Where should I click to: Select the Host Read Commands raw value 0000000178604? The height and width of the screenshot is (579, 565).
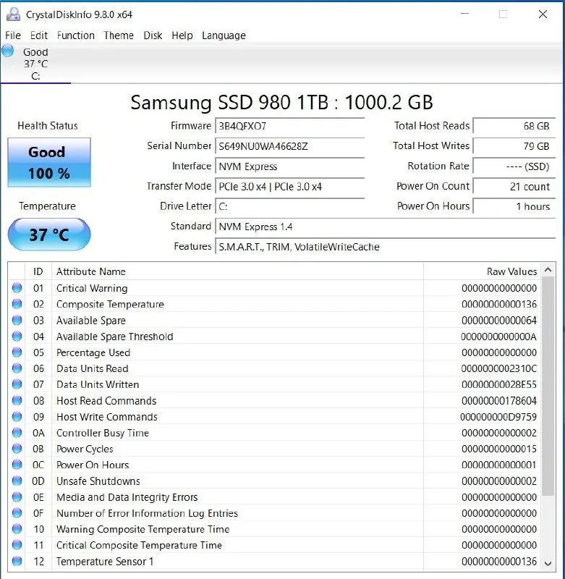click(x=499, y=401)
